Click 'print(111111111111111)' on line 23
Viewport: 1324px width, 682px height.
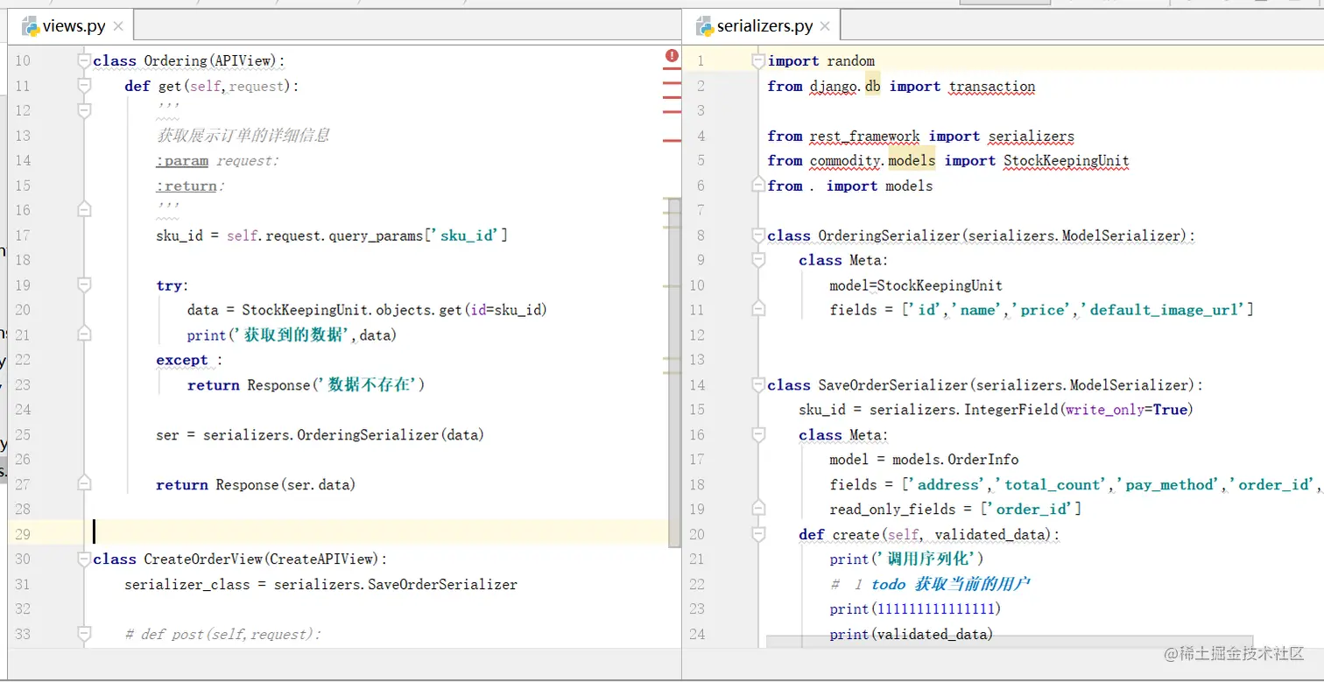(x=915, y=609)
